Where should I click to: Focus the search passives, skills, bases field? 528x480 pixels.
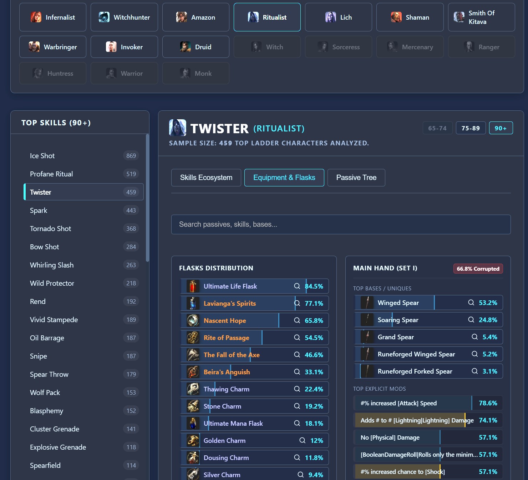[x=341, y=224]
